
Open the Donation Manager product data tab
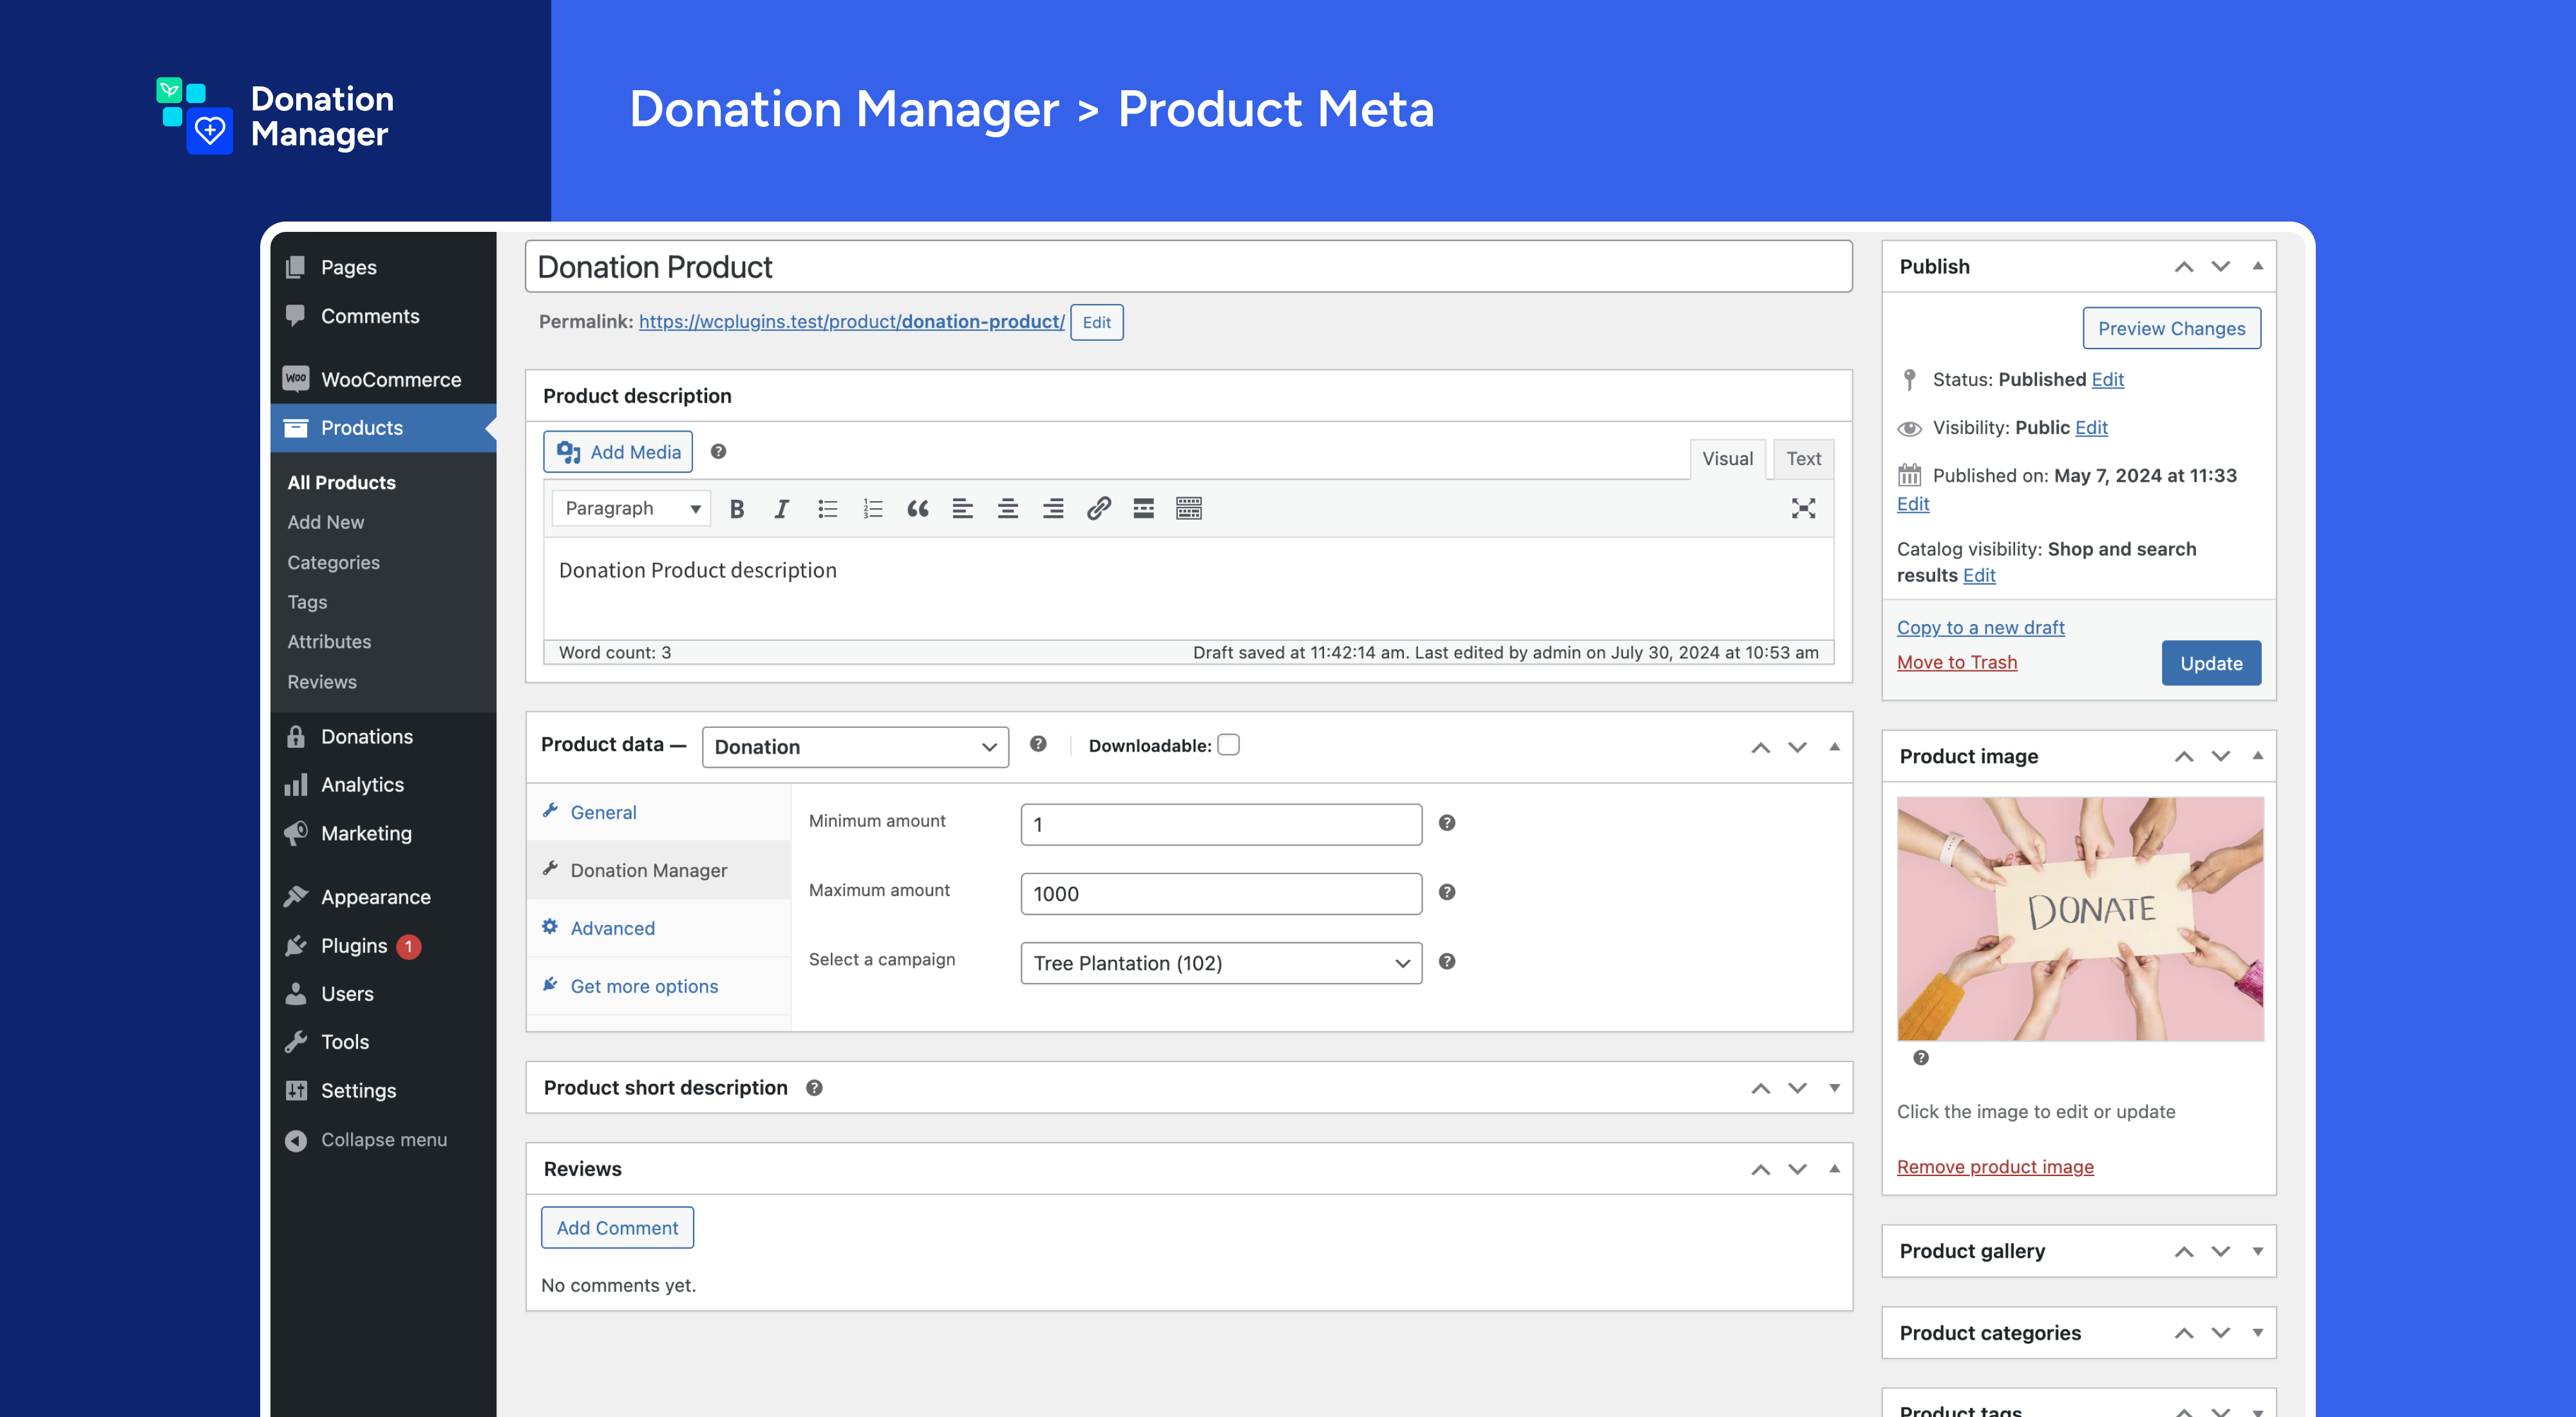[659, 870]
